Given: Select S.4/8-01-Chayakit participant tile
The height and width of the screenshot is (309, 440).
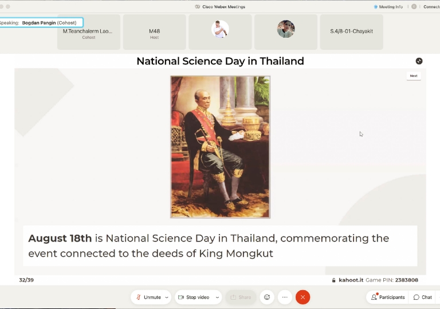Looking at the screenshot, I should (x=351, y=32).
